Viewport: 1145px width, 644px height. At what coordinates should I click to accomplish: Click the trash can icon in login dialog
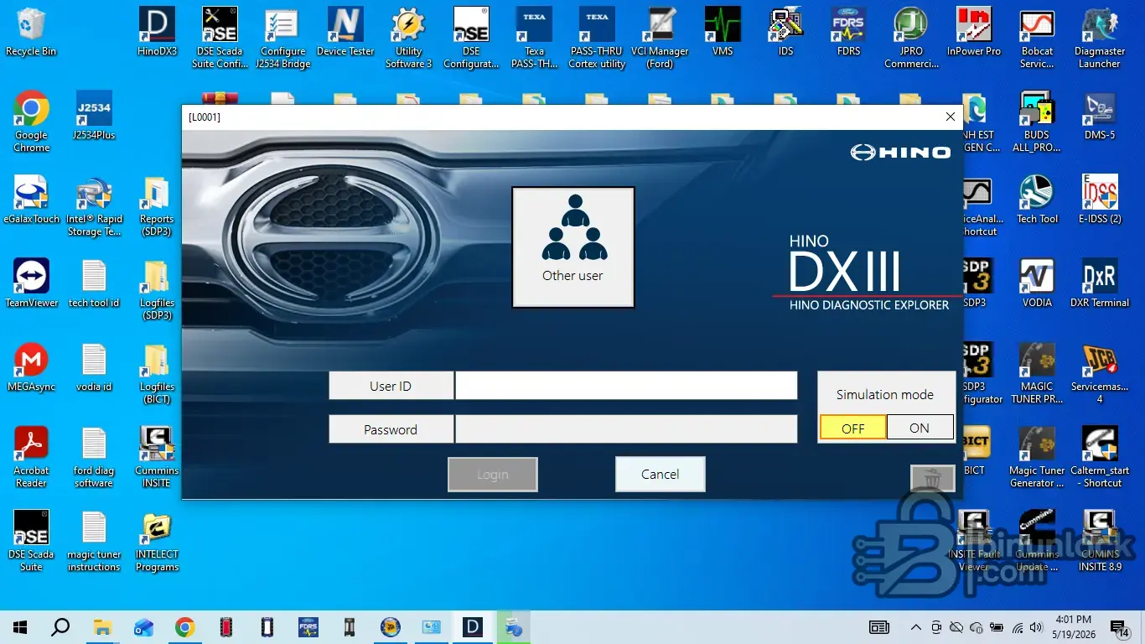pyautogui.click(x=933, y=478)
